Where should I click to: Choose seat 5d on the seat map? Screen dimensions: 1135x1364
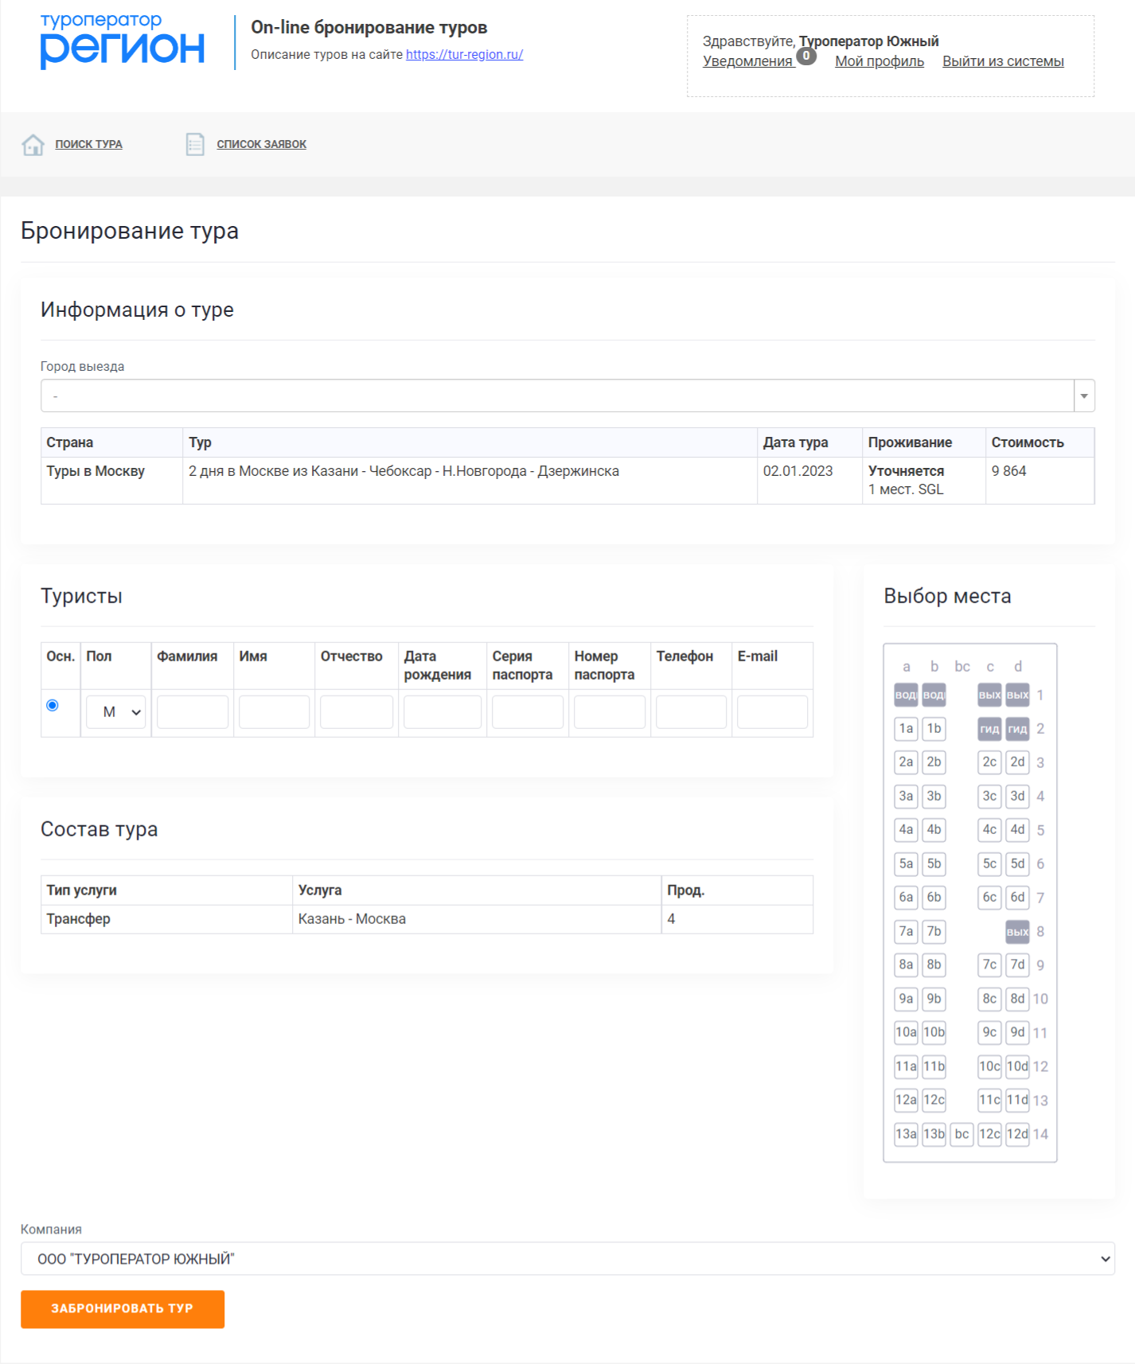coord(1017,863)
